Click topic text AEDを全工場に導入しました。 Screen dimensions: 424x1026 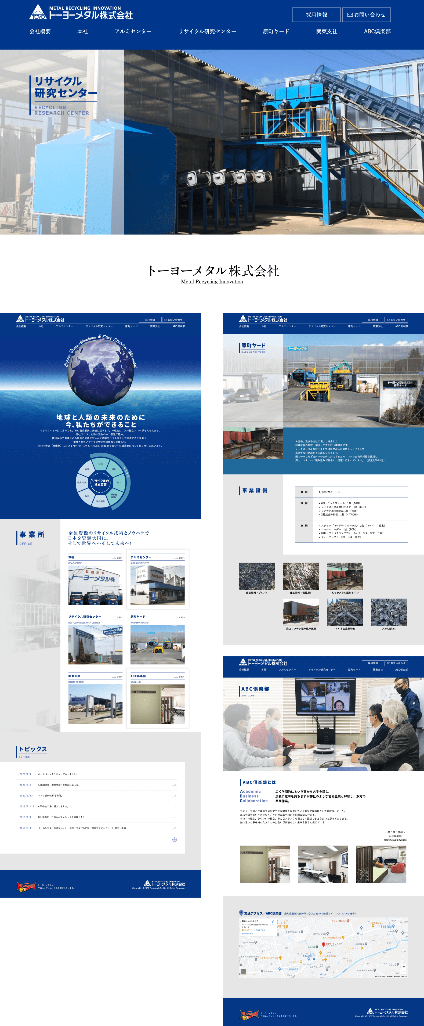(x=53, y=807)
